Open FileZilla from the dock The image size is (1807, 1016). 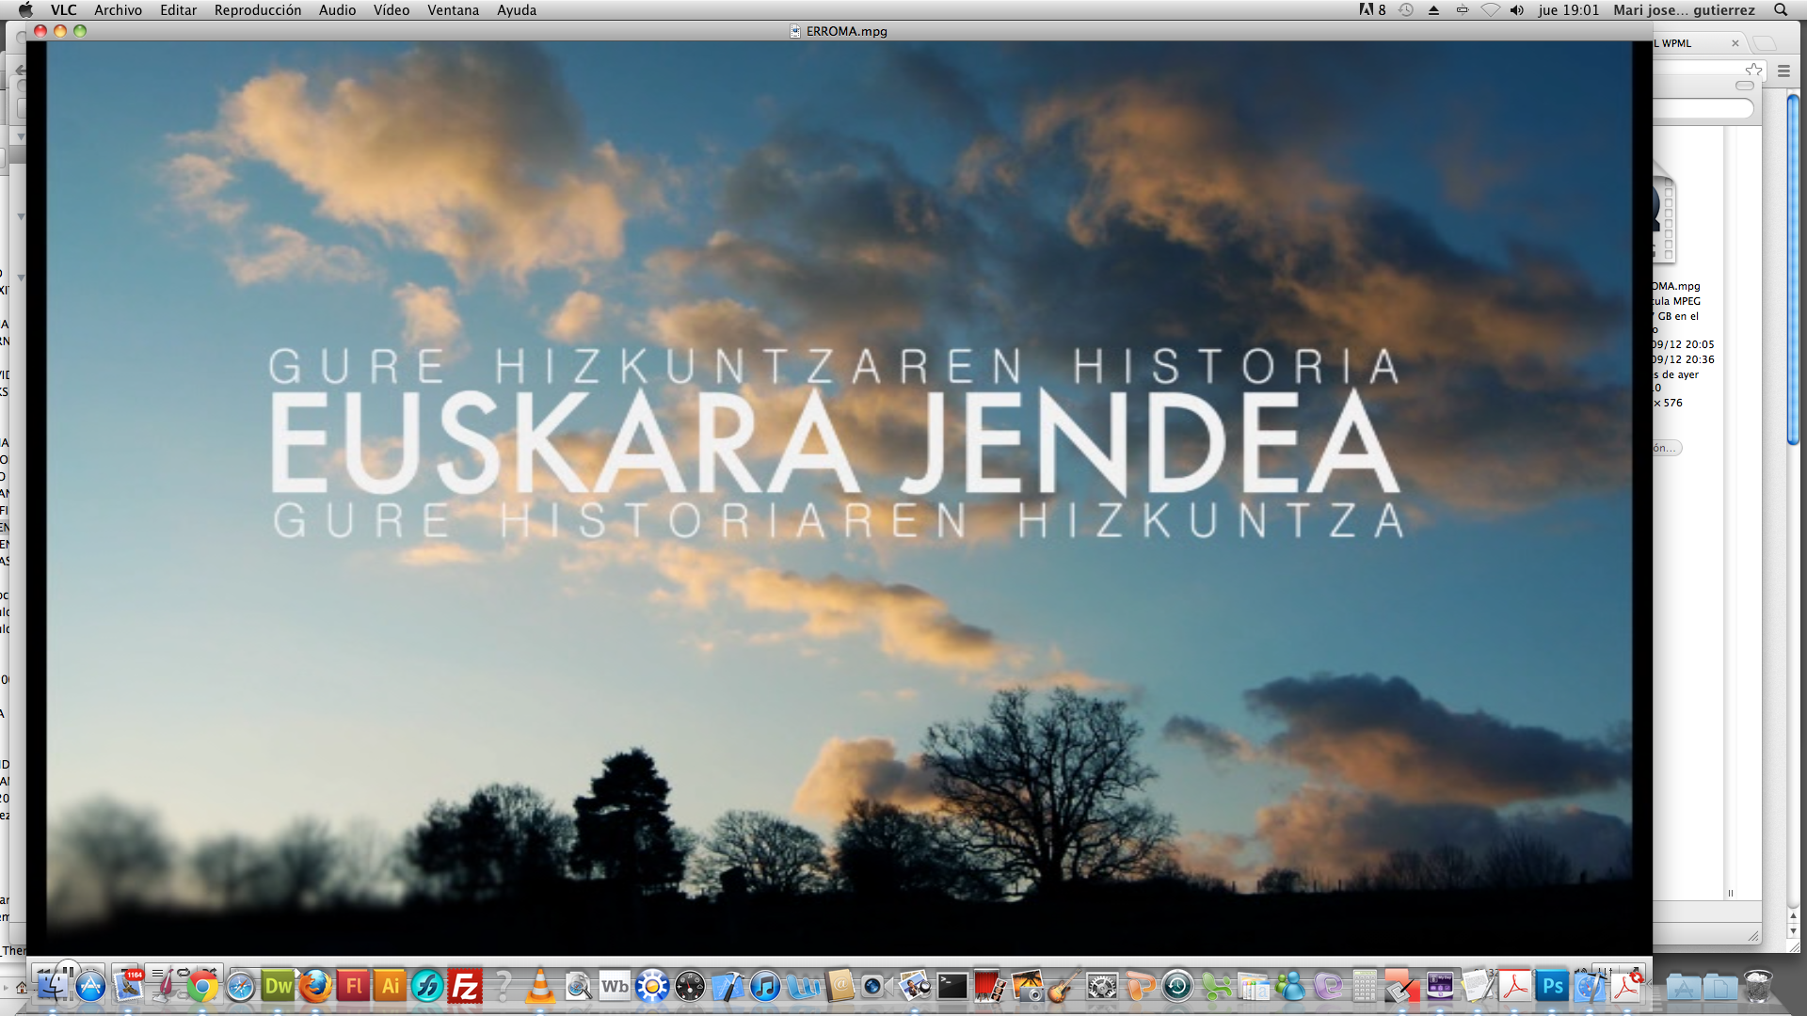[x=465, y=986]
